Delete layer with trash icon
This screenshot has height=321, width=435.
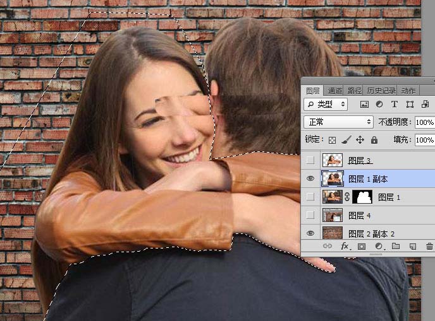pyautogui.click(x=429, y=247)
